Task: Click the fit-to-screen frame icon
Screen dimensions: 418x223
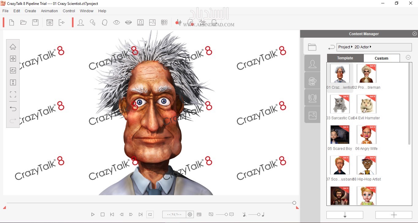Action: (x=13, y=94)
